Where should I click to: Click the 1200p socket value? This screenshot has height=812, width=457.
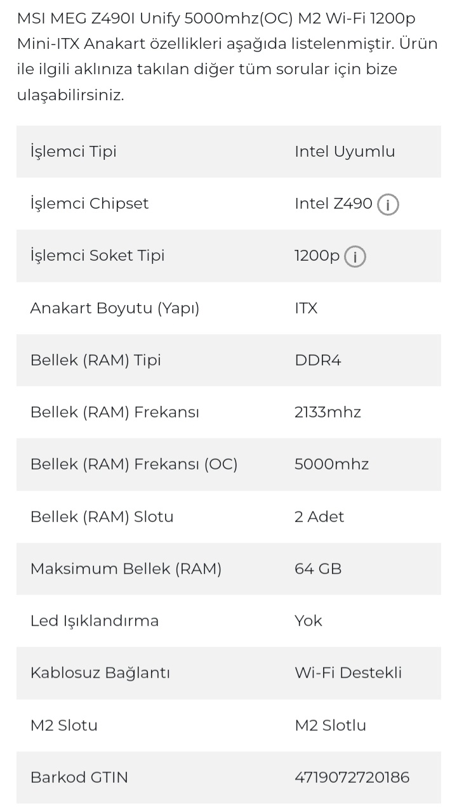point(317,256)
